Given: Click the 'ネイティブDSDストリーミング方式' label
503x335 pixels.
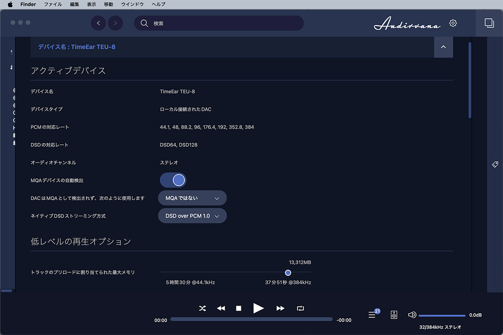Looking at the screenshot, I should point(68,216).
